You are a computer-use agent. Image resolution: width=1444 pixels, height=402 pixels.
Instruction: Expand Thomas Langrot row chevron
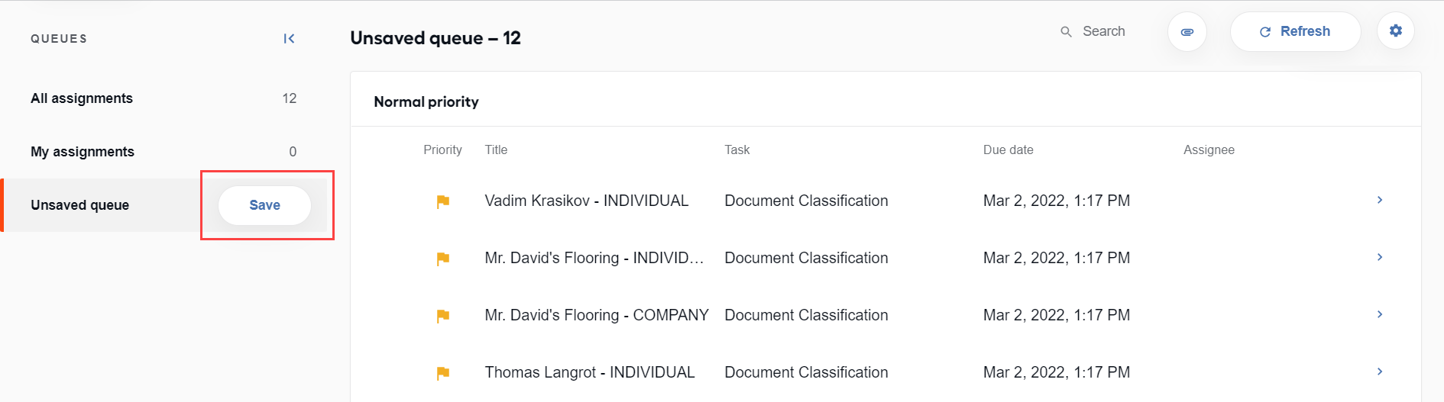1380,371
